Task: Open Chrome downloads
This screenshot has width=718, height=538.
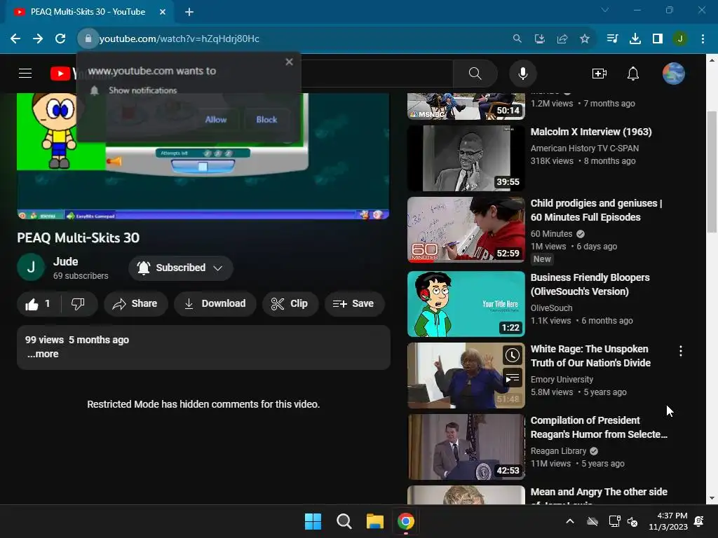Action: pos(635,39)
